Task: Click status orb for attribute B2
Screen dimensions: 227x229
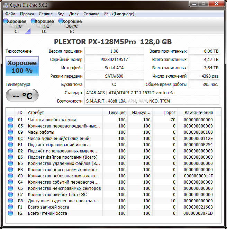Action: pyautogui.click(x=10, y=151)
